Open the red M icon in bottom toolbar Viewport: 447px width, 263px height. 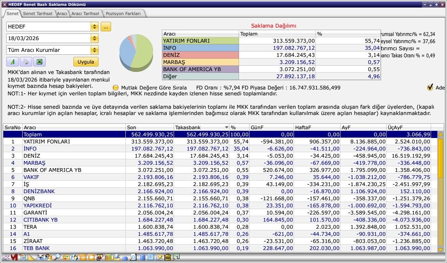click(x=14, y=258)
